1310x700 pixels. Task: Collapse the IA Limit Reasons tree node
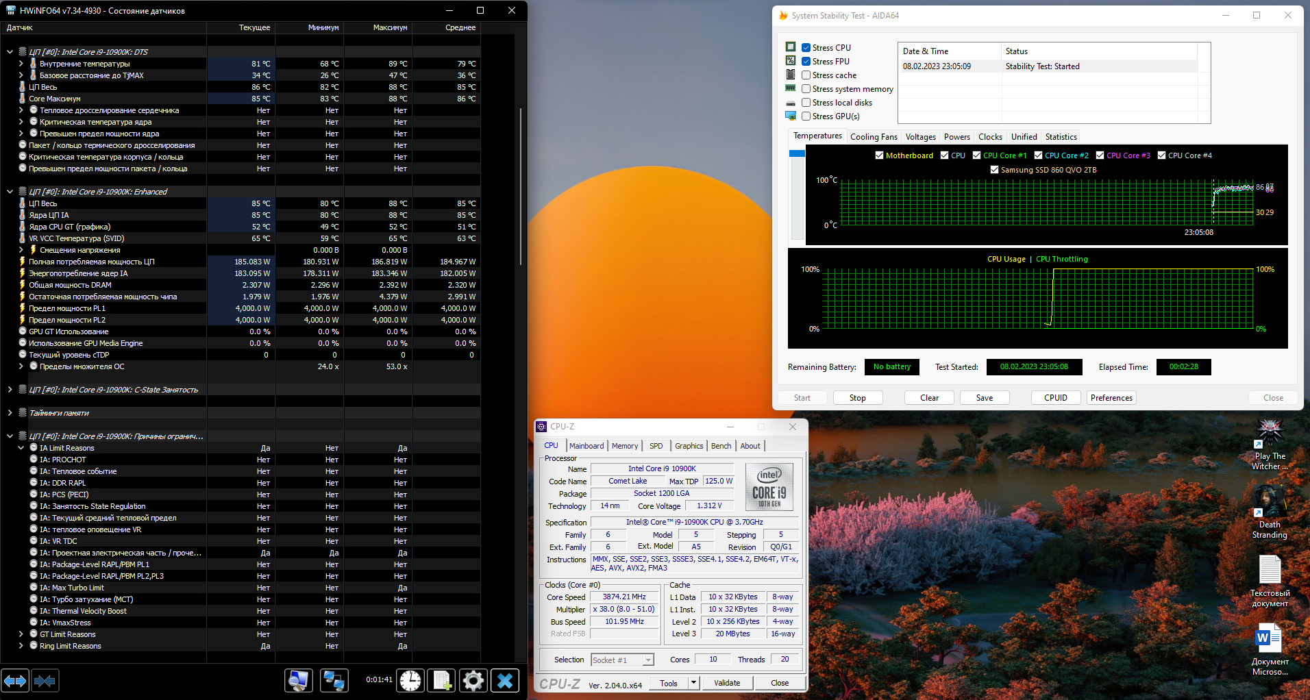[21, 448]
